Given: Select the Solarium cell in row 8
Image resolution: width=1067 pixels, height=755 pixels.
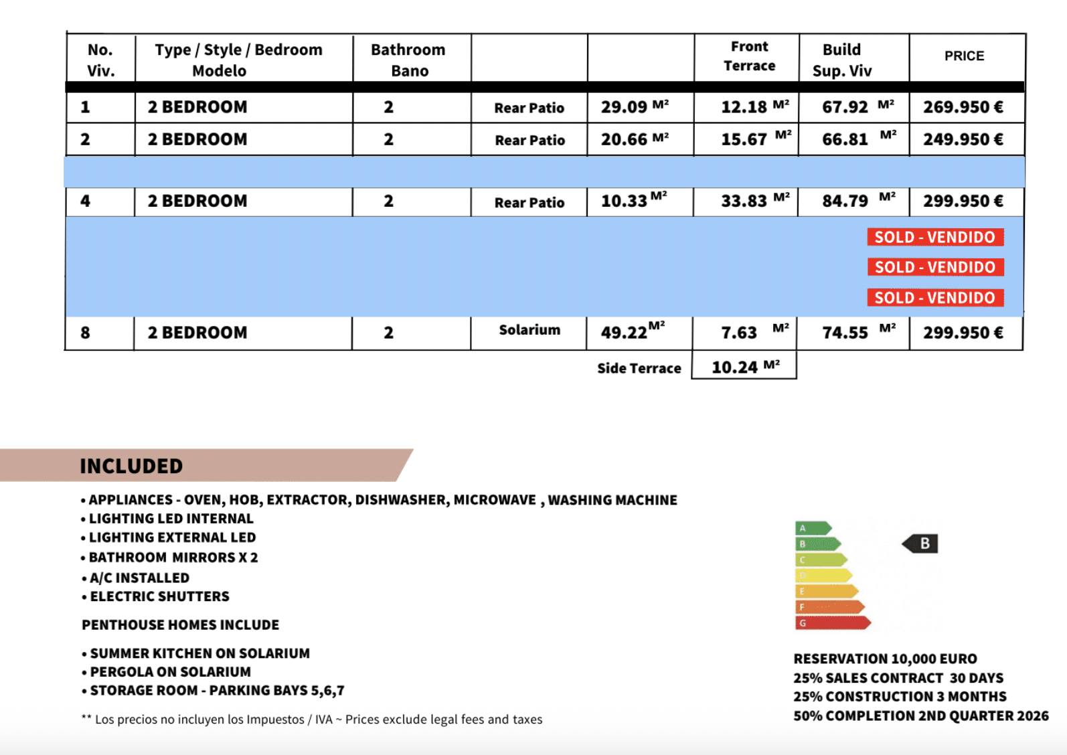Looking at the screenshot, I should point(529,330).
